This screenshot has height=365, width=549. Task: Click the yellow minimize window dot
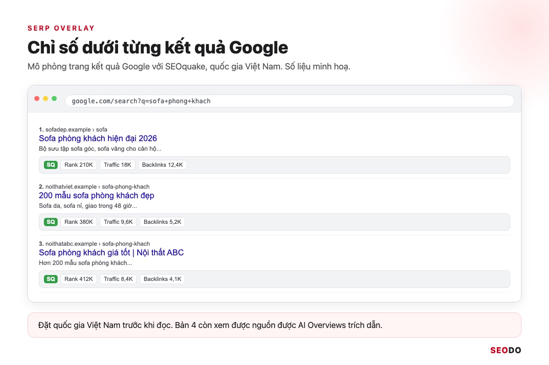point(46,99)
